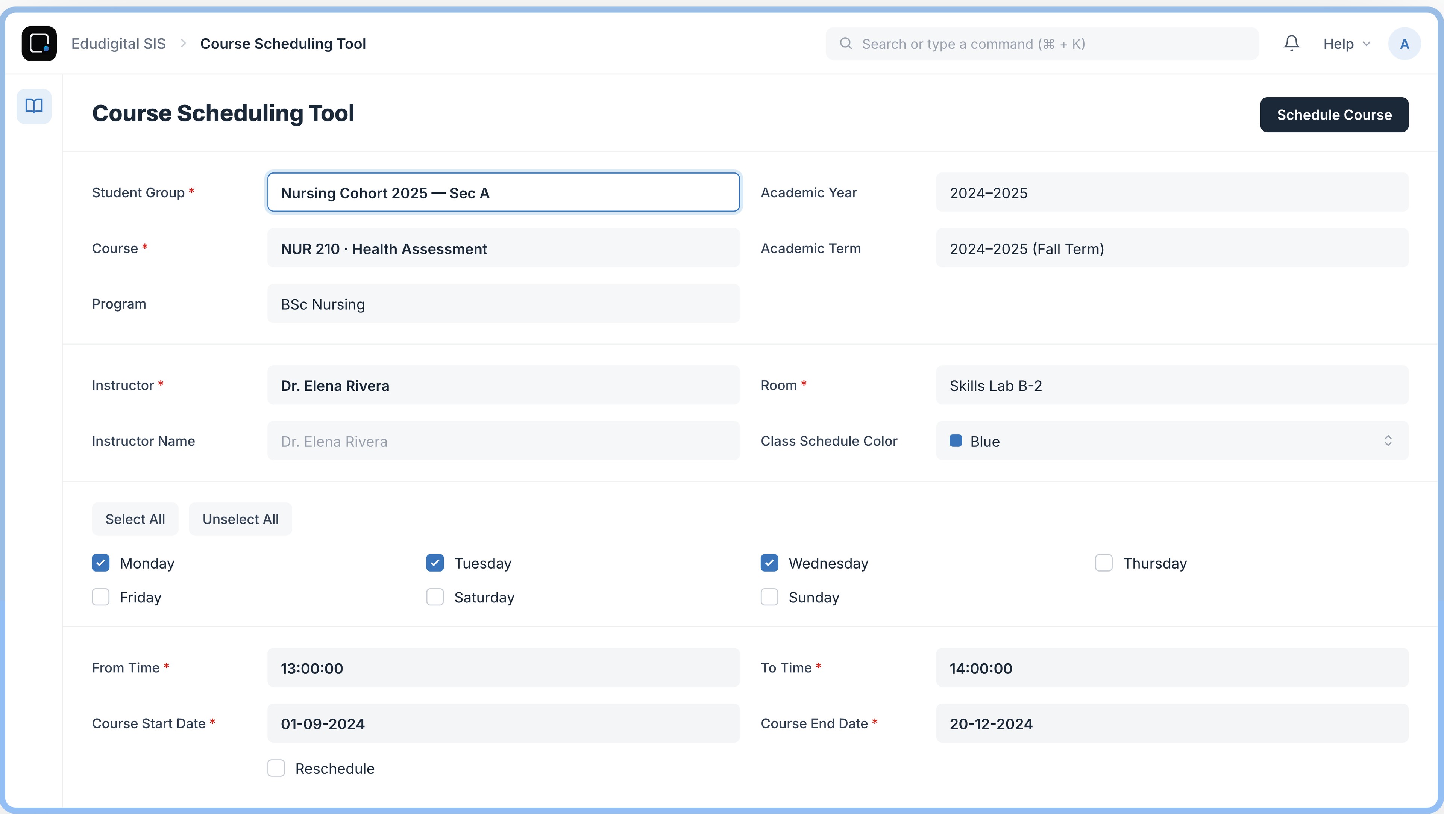Check the Friday checkbox

tap(101, 597)
